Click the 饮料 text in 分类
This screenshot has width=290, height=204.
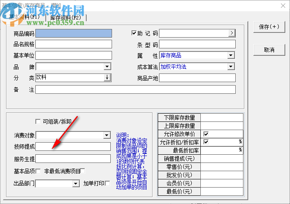[41, 77]
